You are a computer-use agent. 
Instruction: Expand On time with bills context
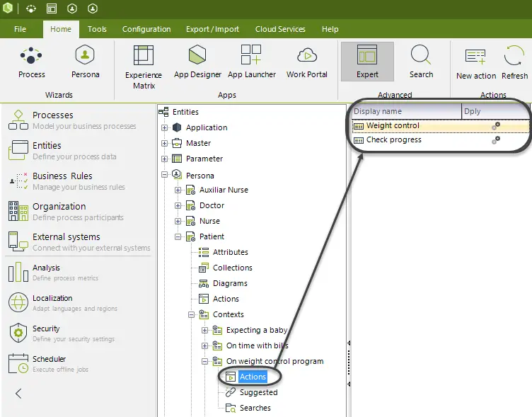[x=204, y=345]
